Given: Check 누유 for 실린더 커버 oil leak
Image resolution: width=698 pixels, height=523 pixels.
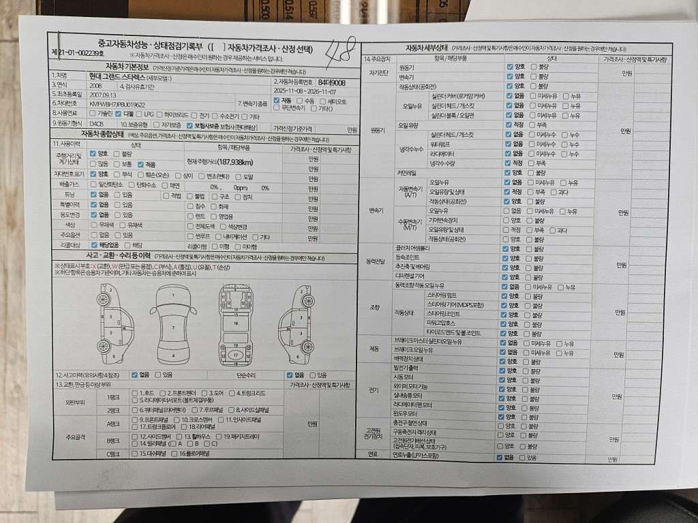Looking at the screenshot, I should (564, 96).
